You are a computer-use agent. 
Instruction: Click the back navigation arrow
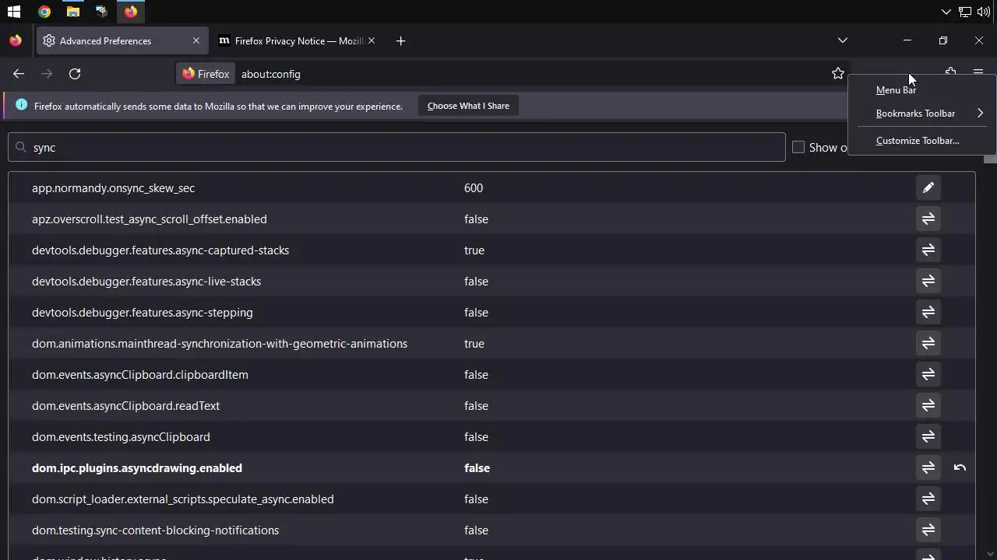[19, 74]
